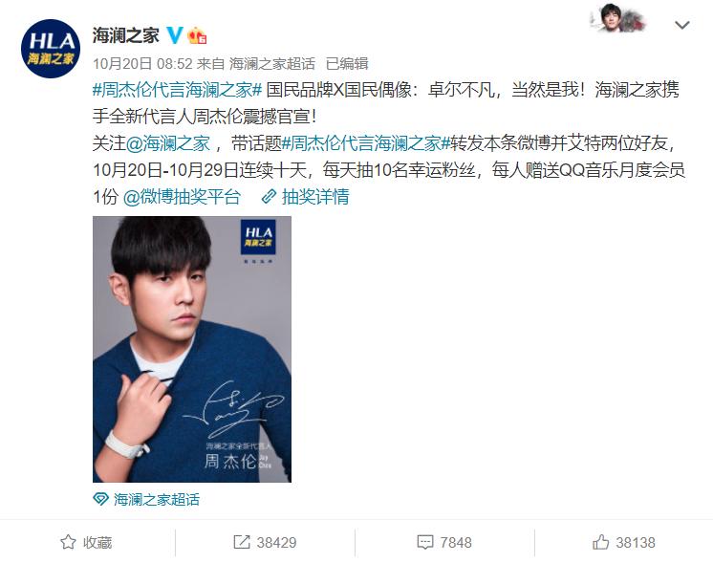Click the paperclip lottery link icon
Image resolution: width=713 pixels, height=563 pixels.
[269, 197]
